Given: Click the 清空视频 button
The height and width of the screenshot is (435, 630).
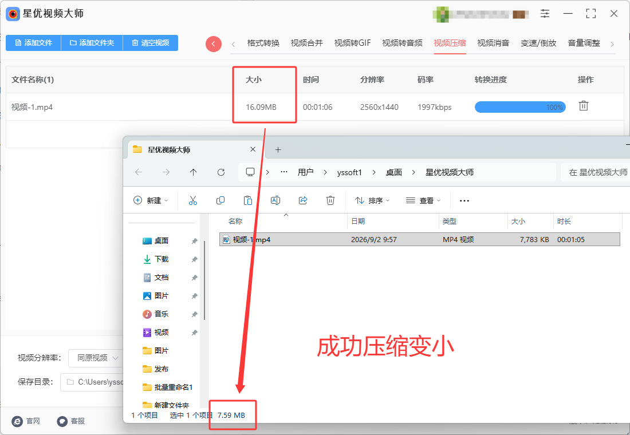Looking at the screenshot, I should click(150, 43).
